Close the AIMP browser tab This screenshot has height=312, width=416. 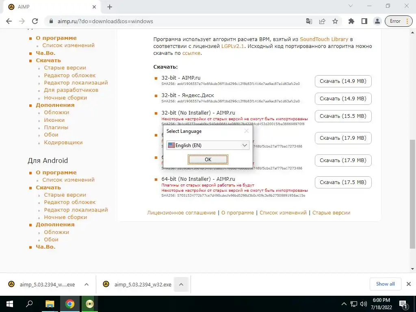94,7
